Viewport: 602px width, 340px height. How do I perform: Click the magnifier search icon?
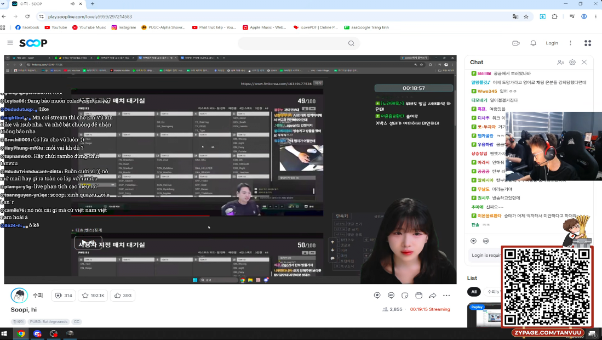(351, 43)
